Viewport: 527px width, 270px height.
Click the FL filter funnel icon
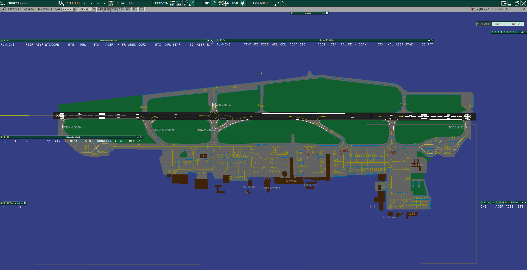pos(243,3)
